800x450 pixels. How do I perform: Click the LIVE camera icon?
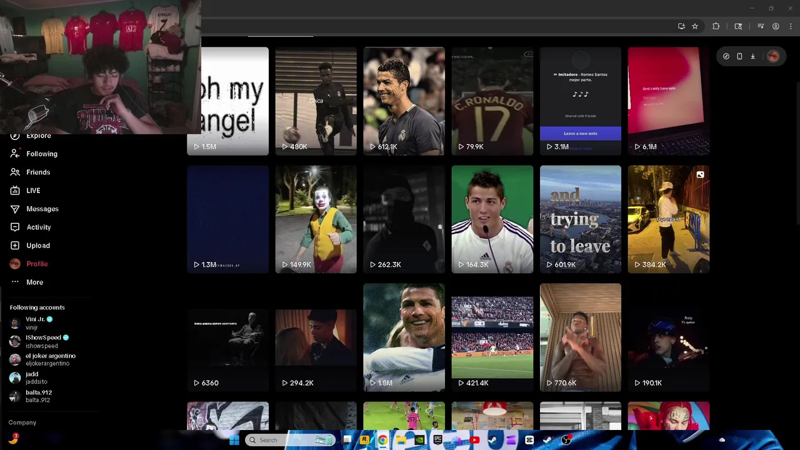pyautogui.click(x=15, y=191)
